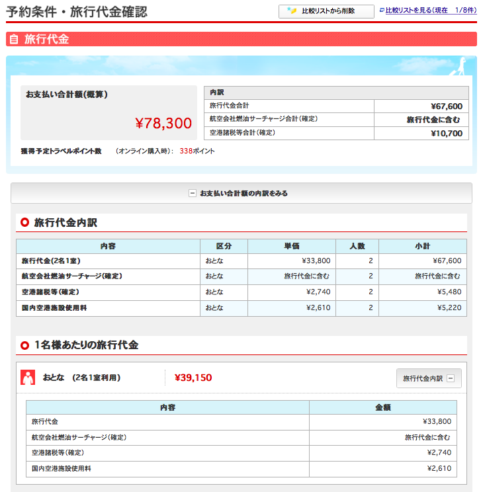Click the minus icon next to お支払い合計額の内訳をみる
Screen dimensions: 483x492
[192, 193]
